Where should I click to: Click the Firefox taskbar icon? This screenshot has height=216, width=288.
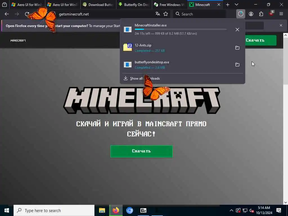[x=116, y=210]
